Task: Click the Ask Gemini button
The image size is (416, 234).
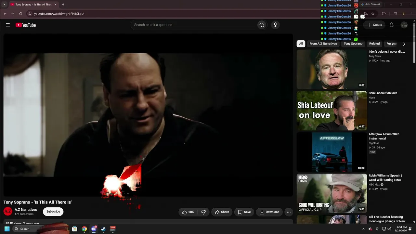Action: 370,4
